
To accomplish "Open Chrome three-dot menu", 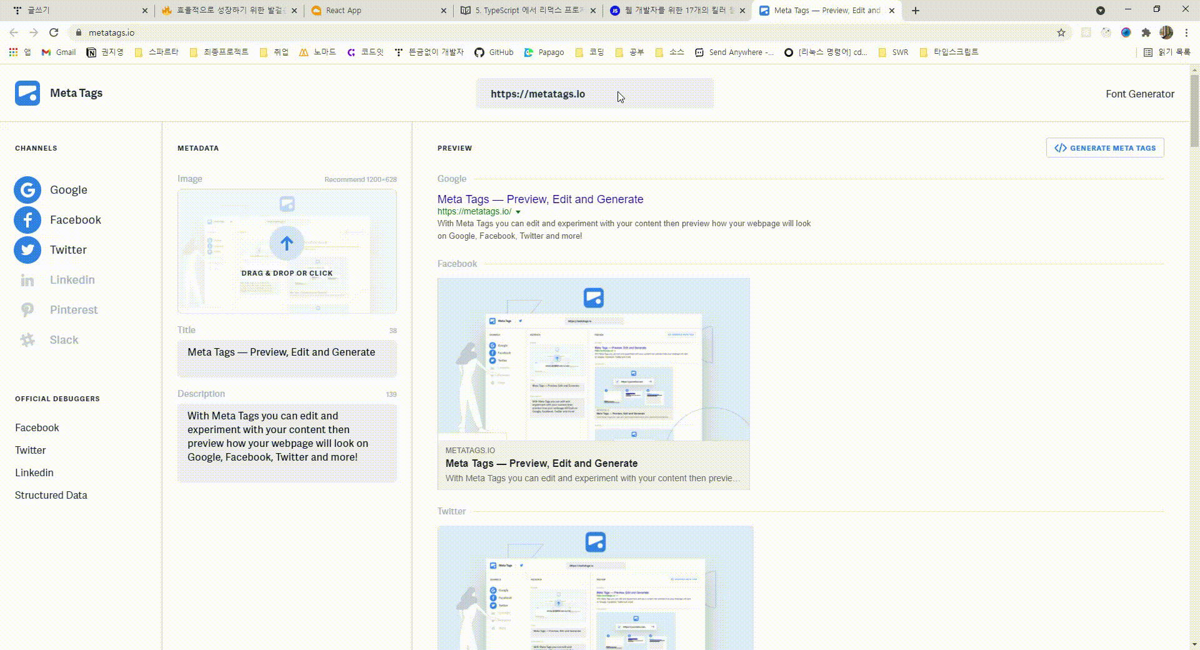I will (1186, 32).
